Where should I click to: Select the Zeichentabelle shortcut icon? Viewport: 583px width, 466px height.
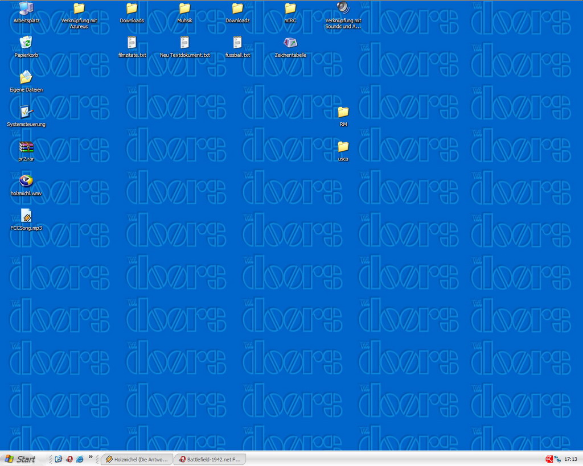(x=290, y=47)
